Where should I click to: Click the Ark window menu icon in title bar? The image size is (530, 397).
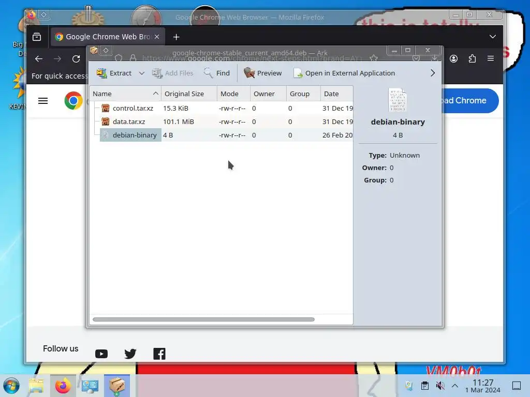(x=94, y=51)
